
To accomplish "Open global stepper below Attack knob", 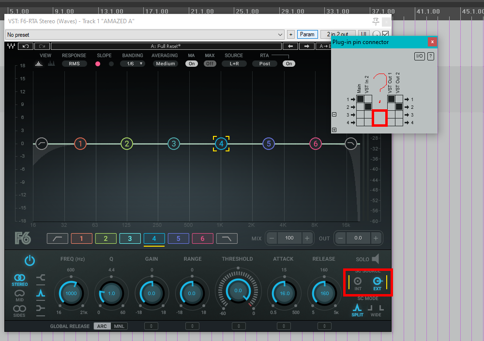I will point(284,326).
